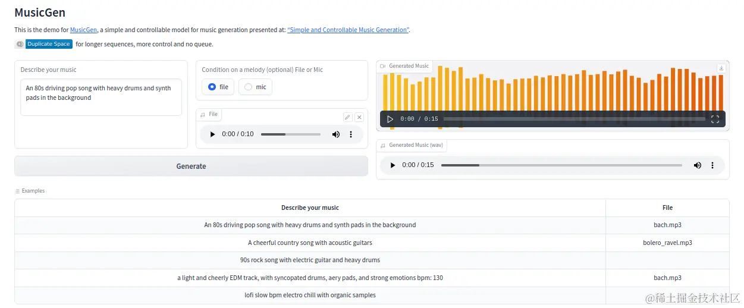Select bolero_ravel.mp3 file cell
744x308 pixels.
(667, 243)
